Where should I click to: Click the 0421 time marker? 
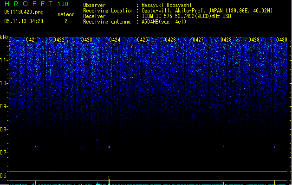(x=32, y=40)
